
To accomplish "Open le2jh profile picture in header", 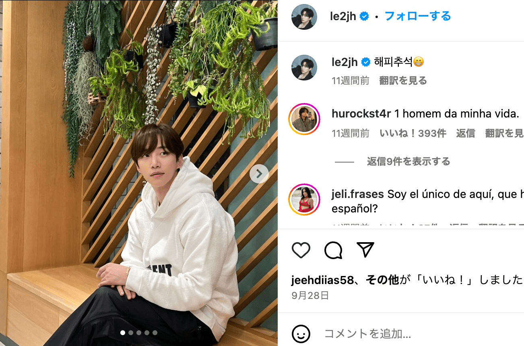I will click(304, 16).
